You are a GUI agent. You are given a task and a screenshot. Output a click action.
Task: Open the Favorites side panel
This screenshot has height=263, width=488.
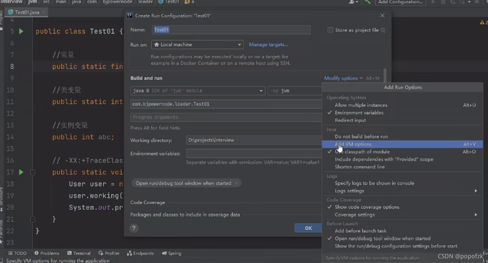click(2, 232)
